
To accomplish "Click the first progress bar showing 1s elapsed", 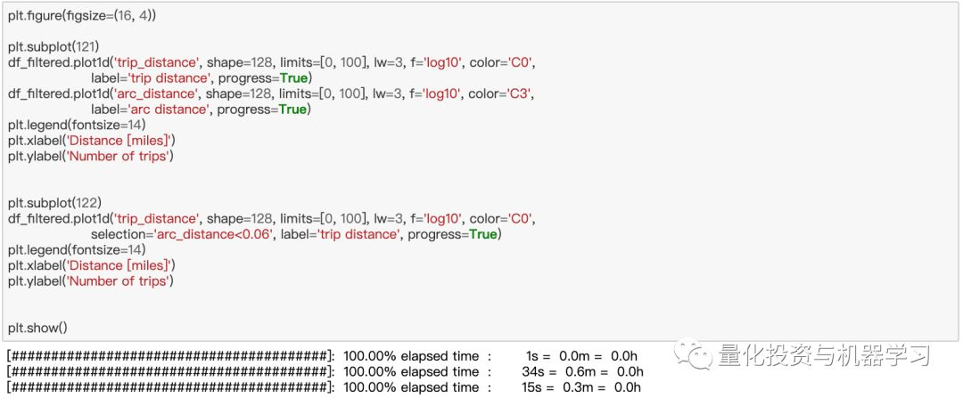I will coord(323,355).
